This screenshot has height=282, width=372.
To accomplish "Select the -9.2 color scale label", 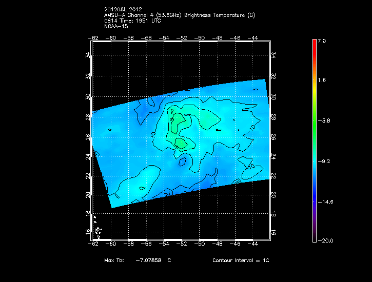I will tap(324, 162).
